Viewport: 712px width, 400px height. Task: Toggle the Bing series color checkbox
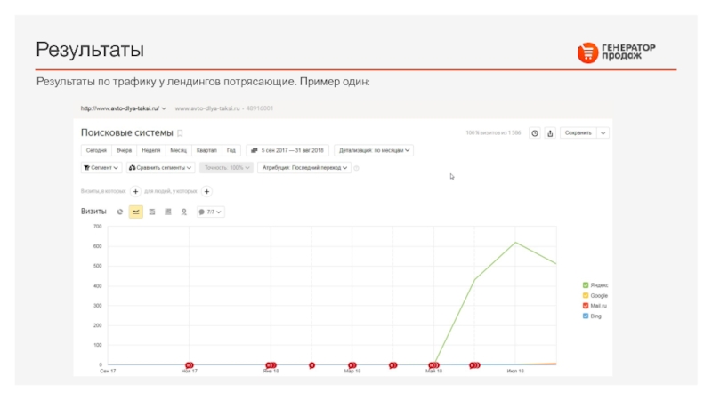[586, 316]
